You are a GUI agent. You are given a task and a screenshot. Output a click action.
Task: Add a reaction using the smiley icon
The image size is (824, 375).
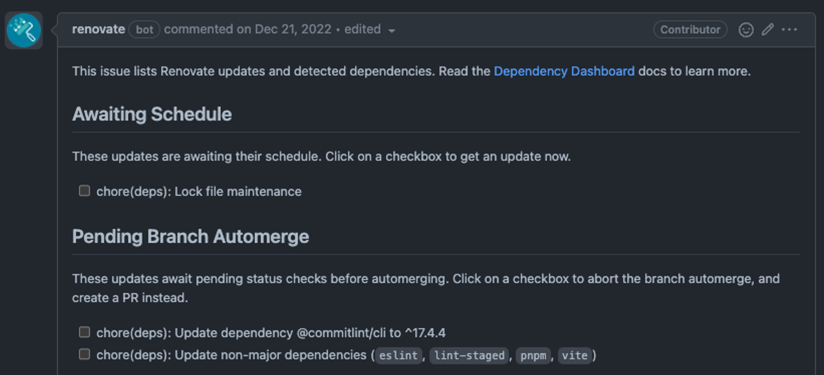point(746,29)
